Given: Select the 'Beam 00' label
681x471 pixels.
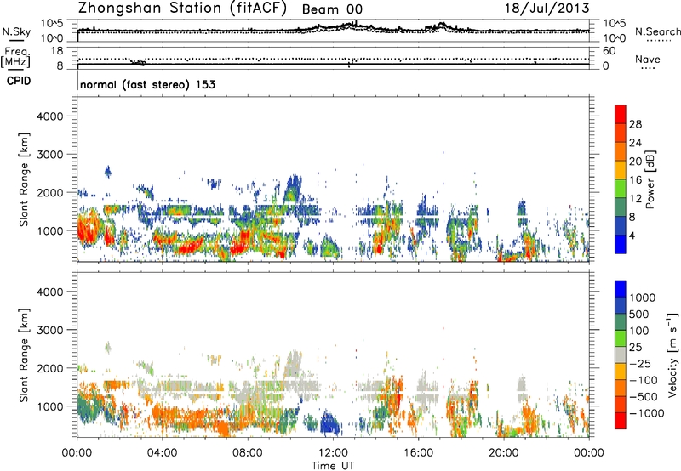Looking at the screenshot, I should [332, 9].
